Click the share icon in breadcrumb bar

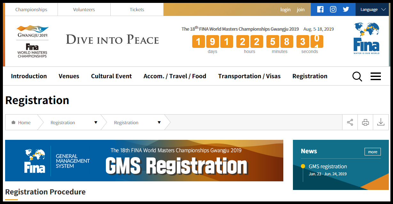tap(350, 122)
